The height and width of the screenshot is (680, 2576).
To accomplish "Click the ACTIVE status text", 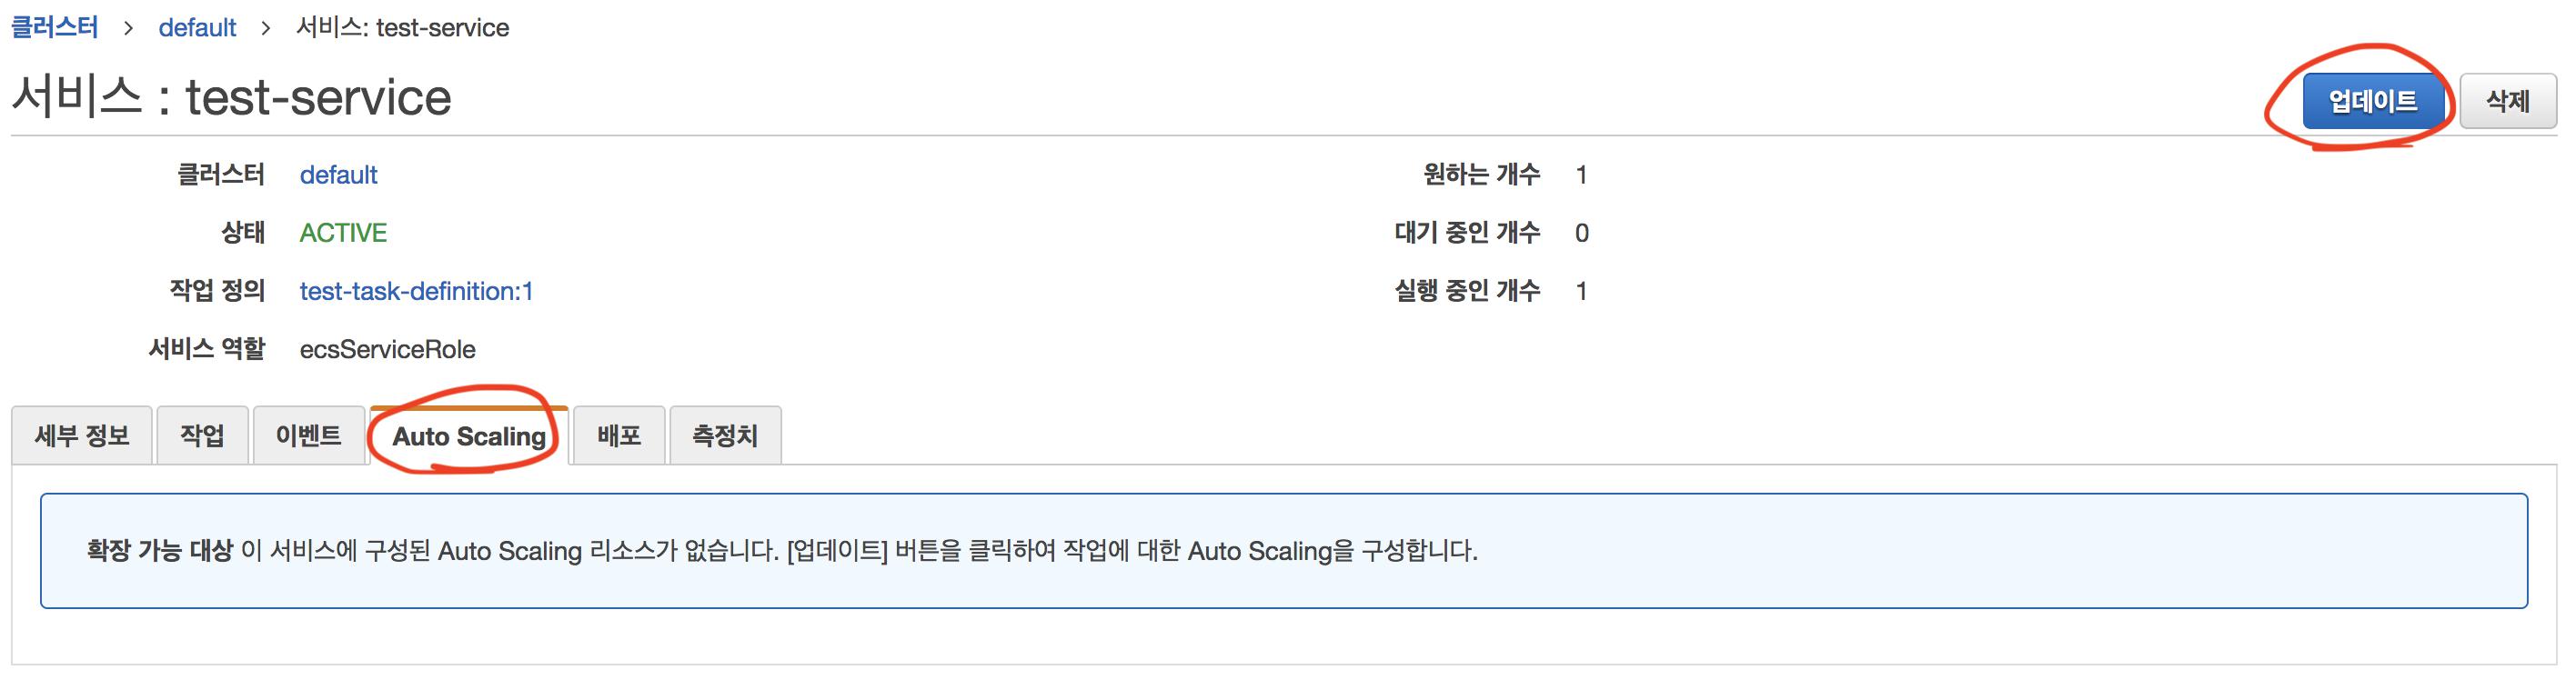I will coord(343,233).
